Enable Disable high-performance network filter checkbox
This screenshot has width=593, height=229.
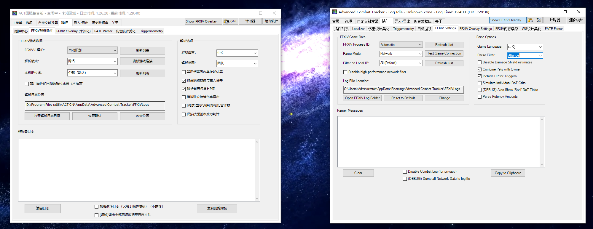click(x=345, y=72)
